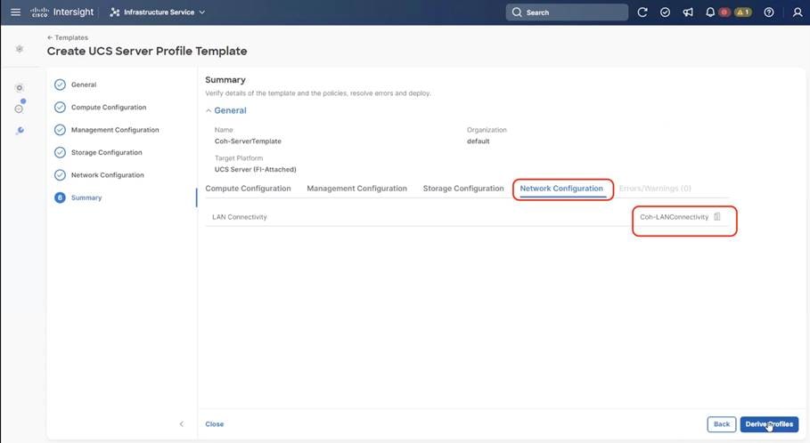Click the red critical alarms badge
This screenshot has height=443, width=810.
coord(724,12)
